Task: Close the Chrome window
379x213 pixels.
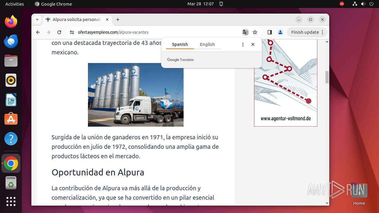Action: [x=322, y=20]
